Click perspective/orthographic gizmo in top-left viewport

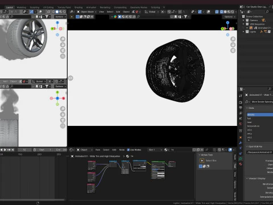click(63, 56)
